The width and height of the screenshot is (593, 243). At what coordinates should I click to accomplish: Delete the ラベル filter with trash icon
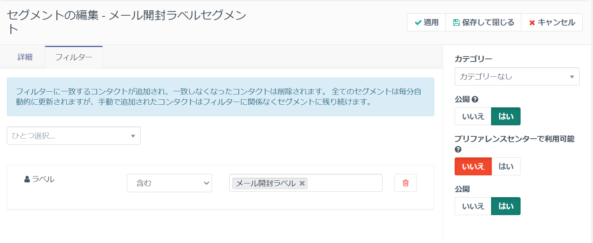click(405, 183)
